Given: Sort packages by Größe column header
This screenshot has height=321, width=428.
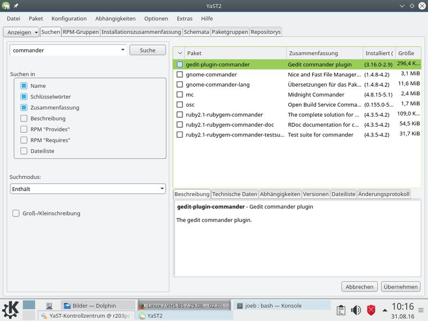Looking at the screenshot, I should click(408, 53).
